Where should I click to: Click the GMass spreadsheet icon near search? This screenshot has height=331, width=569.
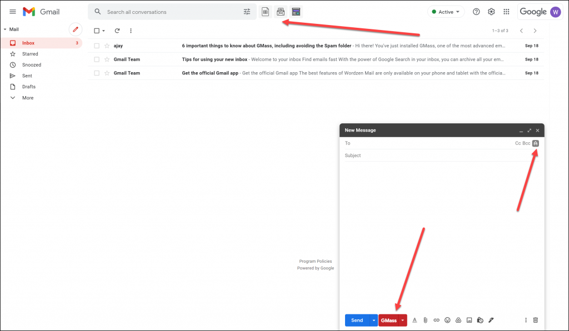tap(265, 12)
